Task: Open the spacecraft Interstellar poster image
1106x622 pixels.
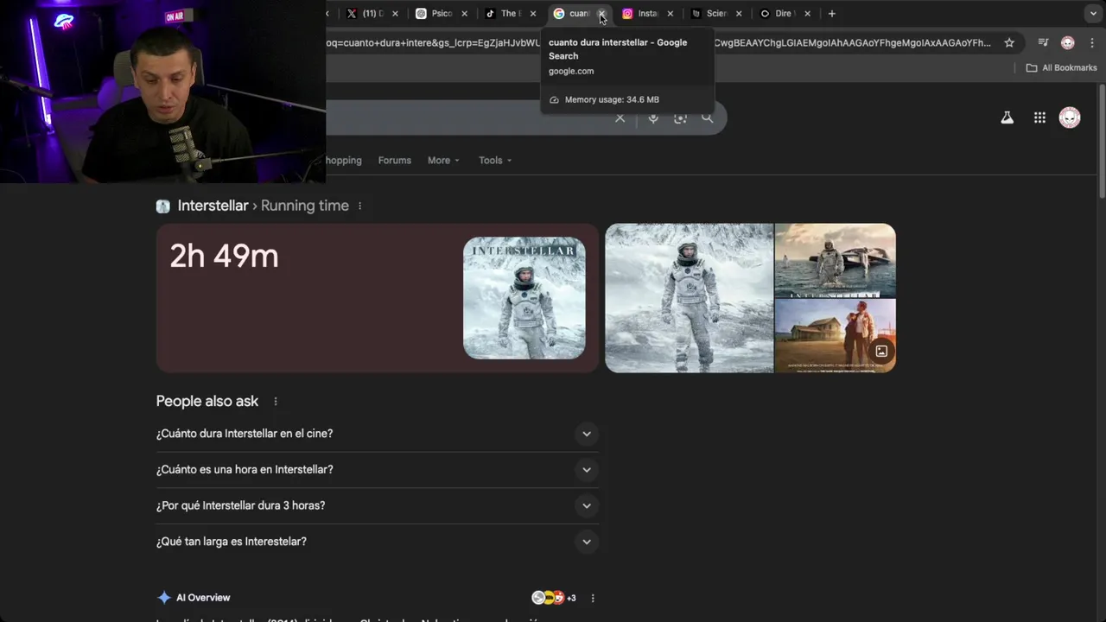Action: 836,260
